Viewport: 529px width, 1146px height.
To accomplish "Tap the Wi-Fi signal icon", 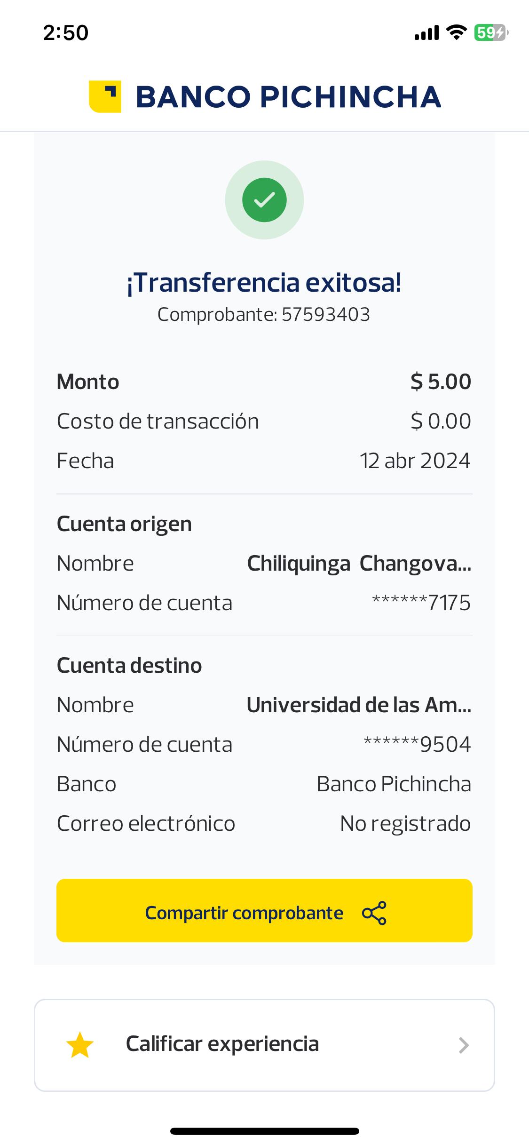I will 456,32.
